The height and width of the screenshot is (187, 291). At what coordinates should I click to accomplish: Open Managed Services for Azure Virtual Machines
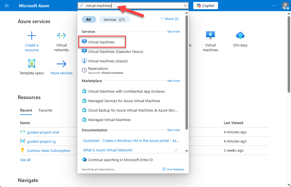[x=121, y=101]
